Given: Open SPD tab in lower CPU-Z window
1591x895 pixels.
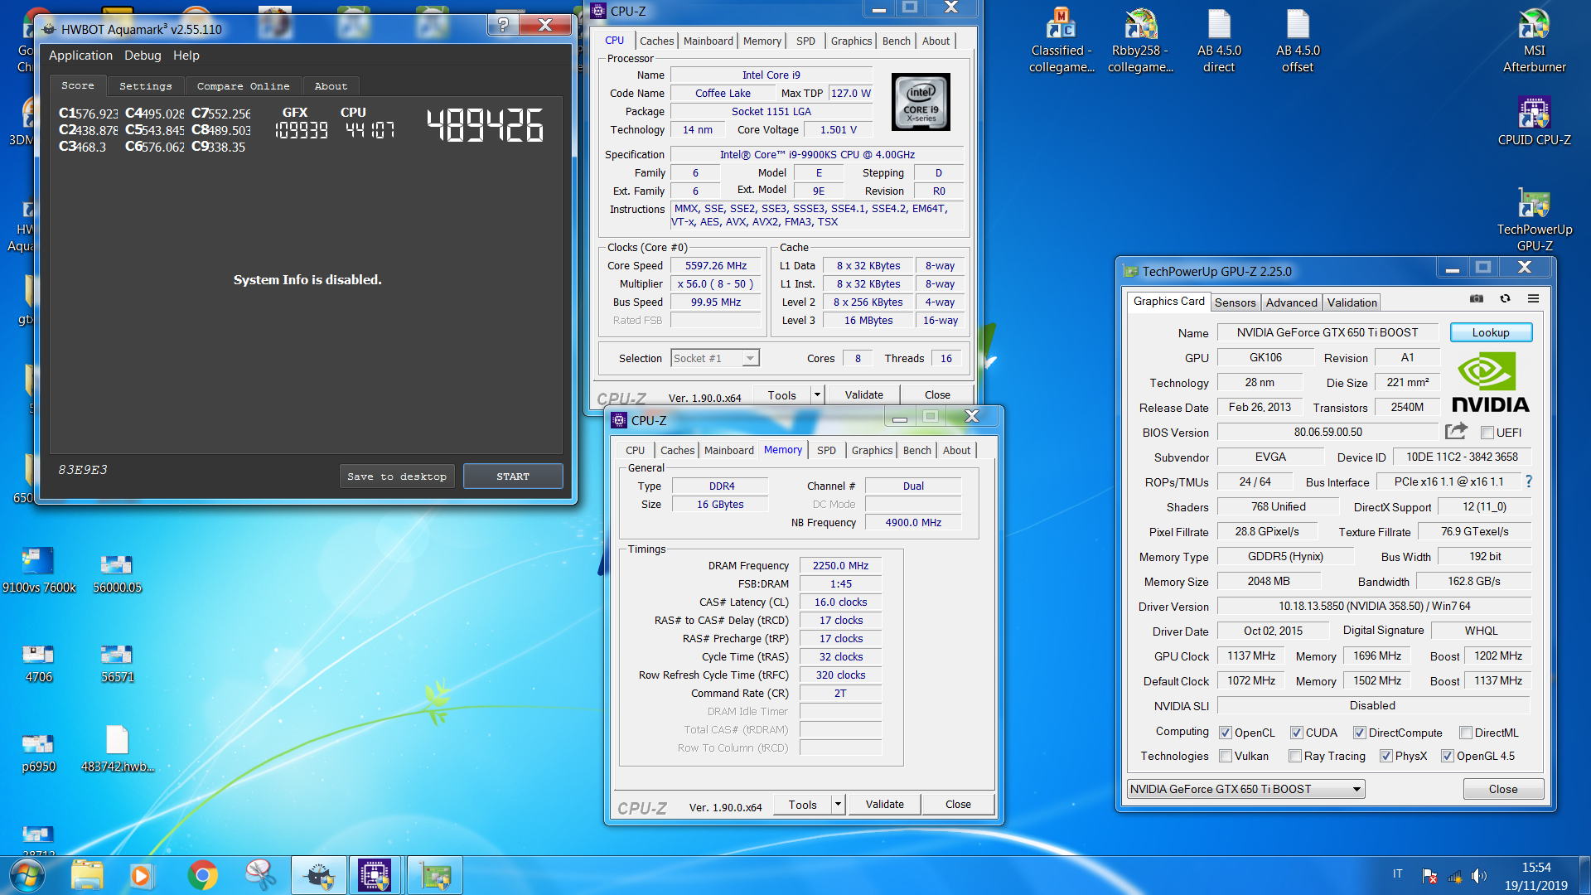Looking at the screenshot, I should click(x=826, y=450).
